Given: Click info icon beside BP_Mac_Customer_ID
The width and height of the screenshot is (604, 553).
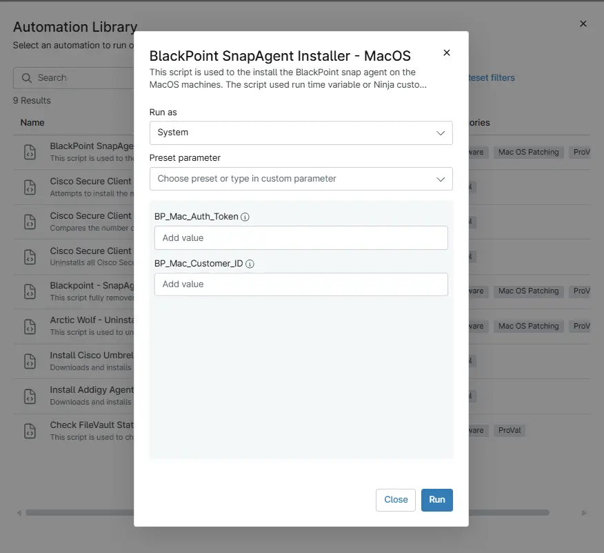Looking at the screenshot, I should click(250, 264).
